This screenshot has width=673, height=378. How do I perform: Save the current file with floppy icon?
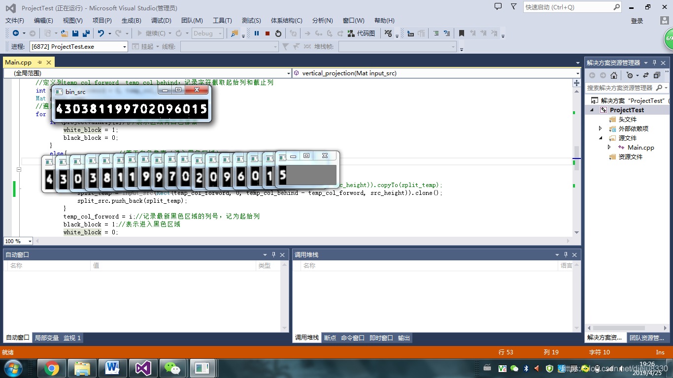(x=75, y=33)
